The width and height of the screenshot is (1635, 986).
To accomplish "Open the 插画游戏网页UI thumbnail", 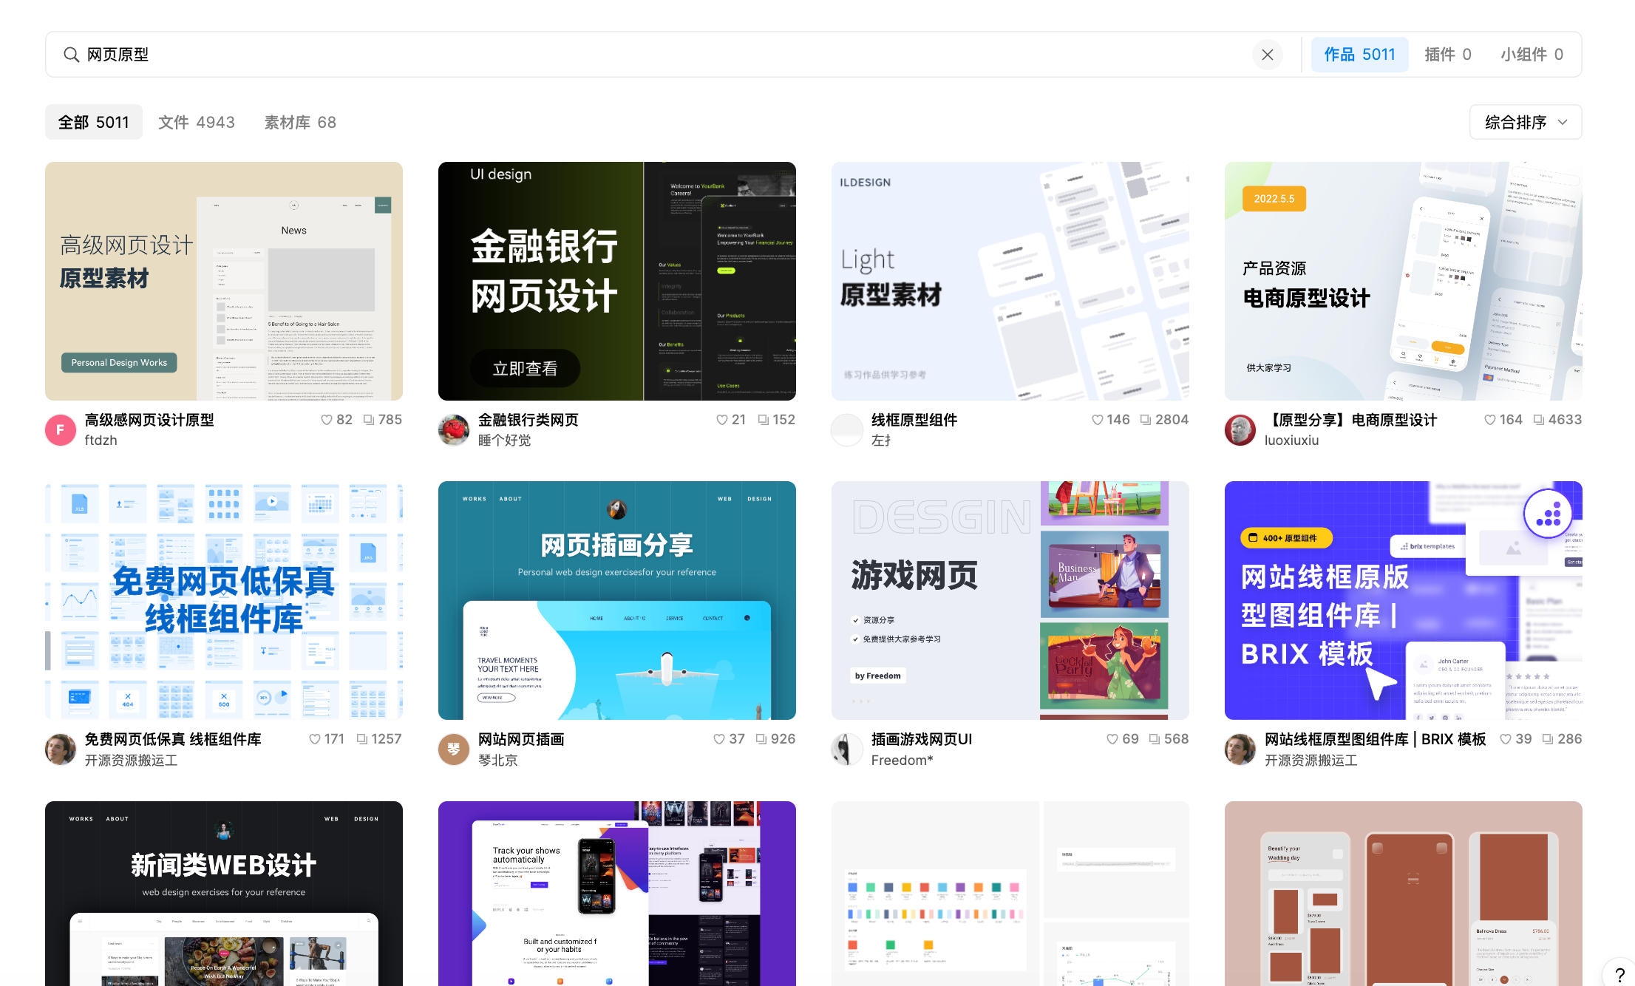I will tap(1010, 599).
